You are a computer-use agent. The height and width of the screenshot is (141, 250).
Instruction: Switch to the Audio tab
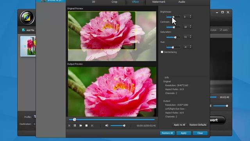coord(182,2)
